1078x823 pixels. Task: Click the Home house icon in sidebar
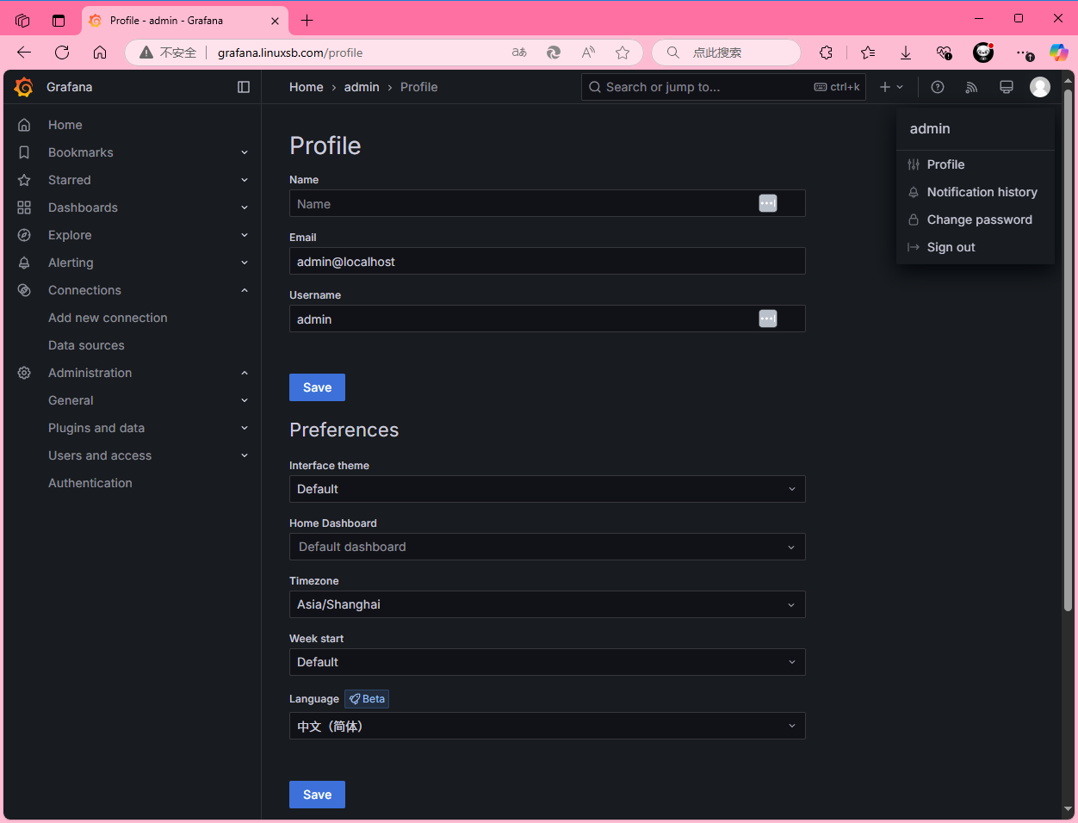[x=24, y=125]
